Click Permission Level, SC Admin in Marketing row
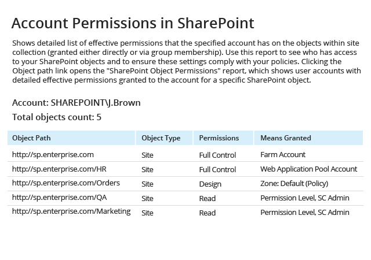Image resolution: width=371 pixels, height=260 pixels. [x=305, y=213]
